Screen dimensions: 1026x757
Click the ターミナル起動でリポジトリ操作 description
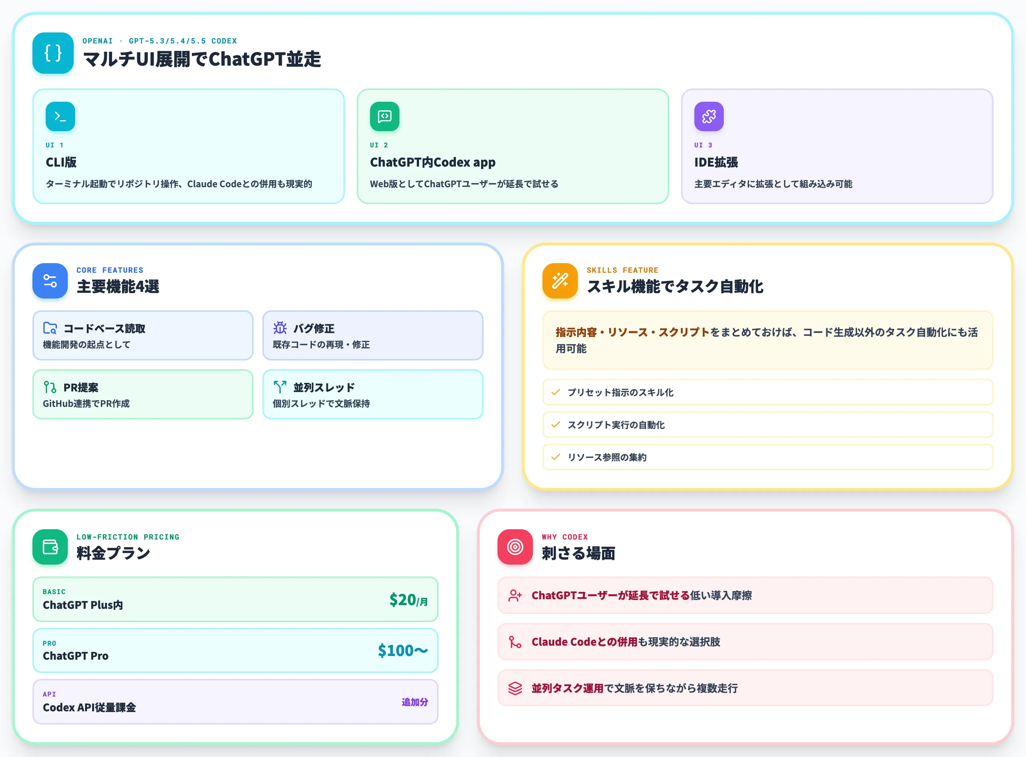179,184
